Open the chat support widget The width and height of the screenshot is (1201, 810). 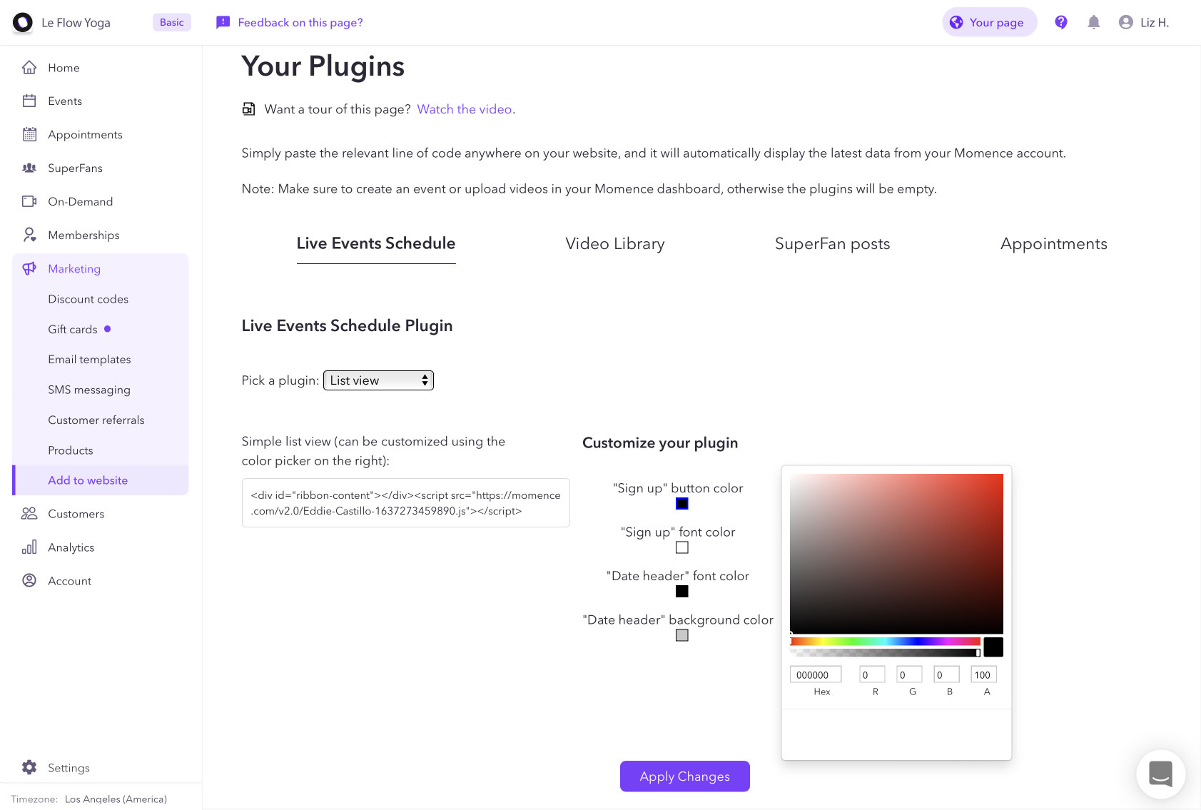1160,774
